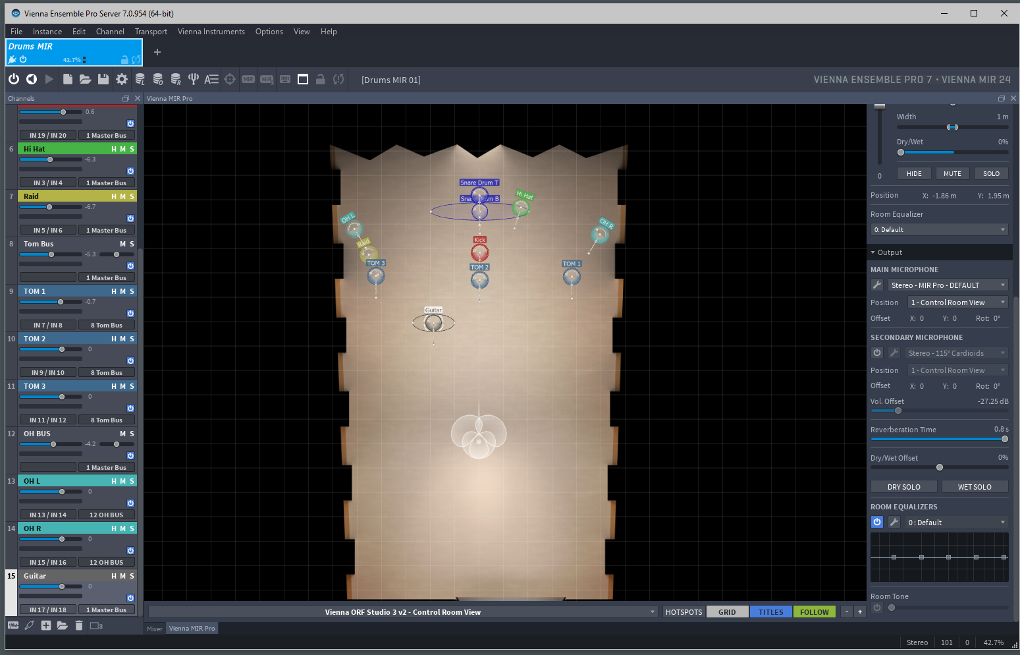The height and width of the screenshot is (655, 1020).
Task: Delete channel with the trash icon
Action: click(79, 625)
